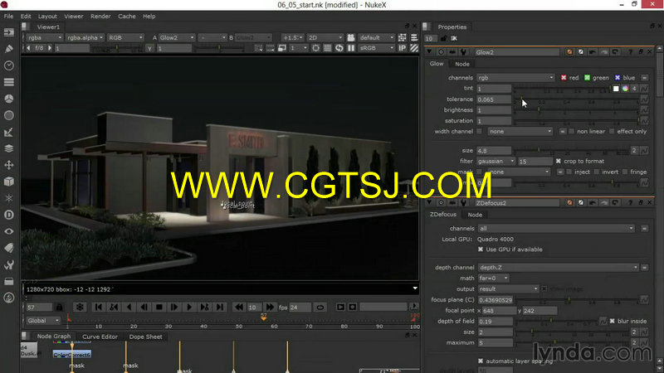The height and width of the screenshot is (373, 664).
Task: Open the Channel nodes toolbar icon
Action: point(9,82)
